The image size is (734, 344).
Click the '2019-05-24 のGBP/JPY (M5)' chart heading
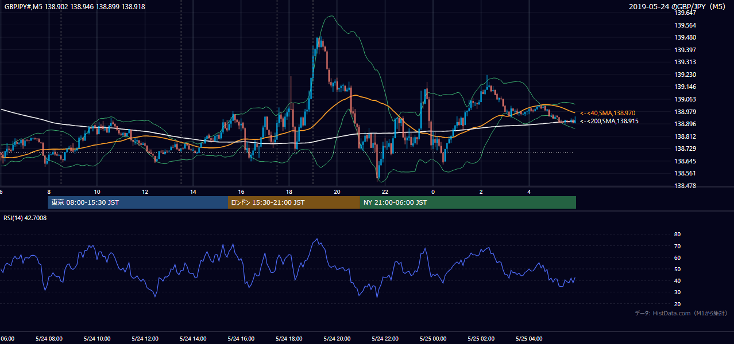pos(677,7)
